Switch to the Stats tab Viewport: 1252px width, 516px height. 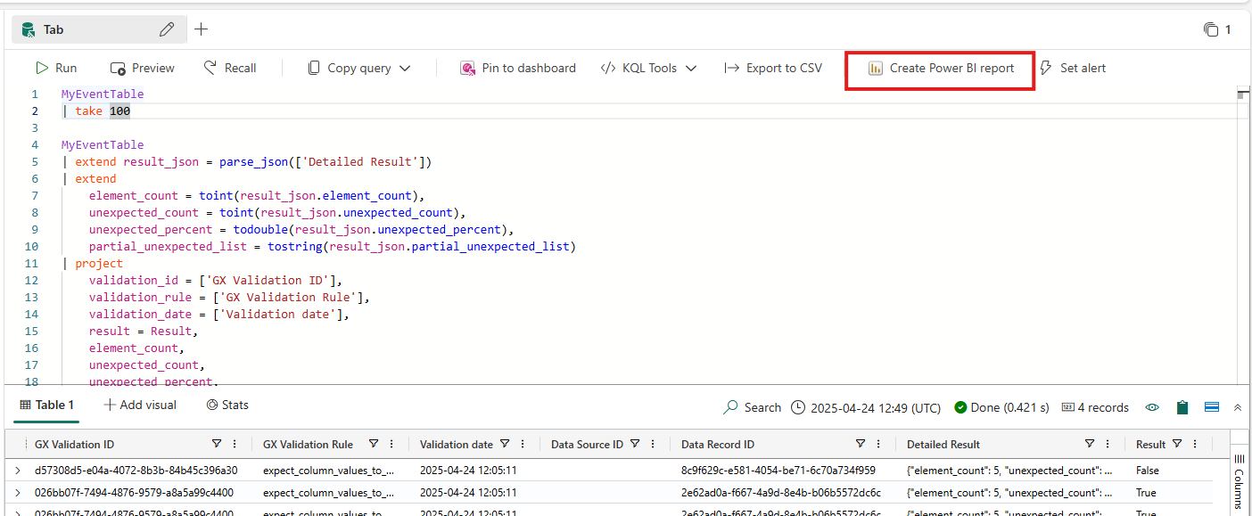point(227,405)
